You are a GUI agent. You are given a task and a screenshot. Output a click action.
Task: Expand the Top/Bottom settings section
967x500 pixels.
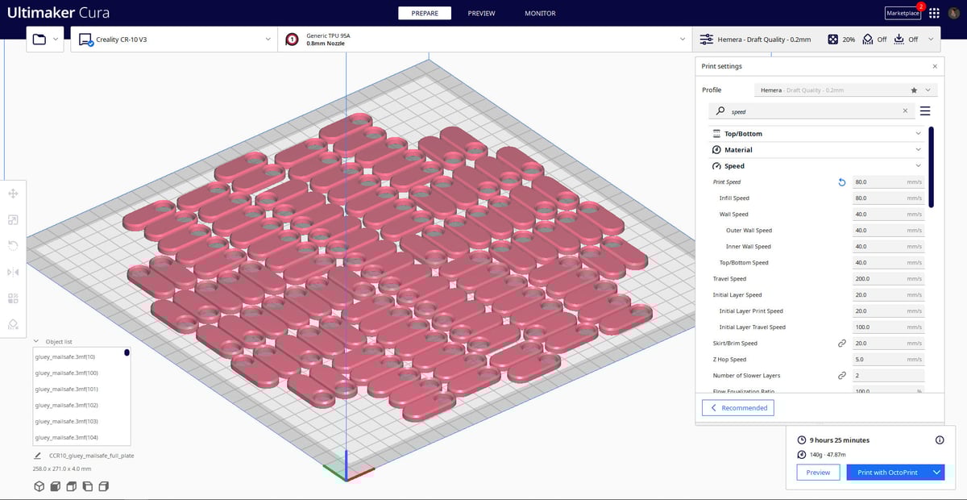point(816,134)
